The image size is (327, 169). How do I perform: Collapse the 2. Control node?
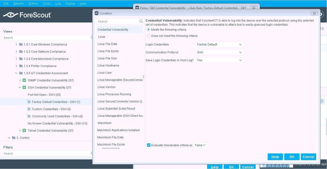pos(9,138)
